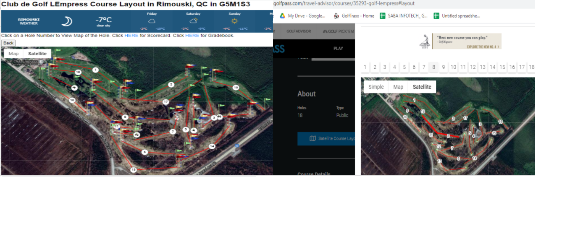Switch GolfPass map to Simple view
Screen dimensions: 562x249
pyautogui.click(x=376, y=87)
